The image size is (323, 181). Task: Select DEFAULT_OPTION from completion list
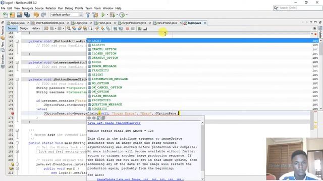203,58
